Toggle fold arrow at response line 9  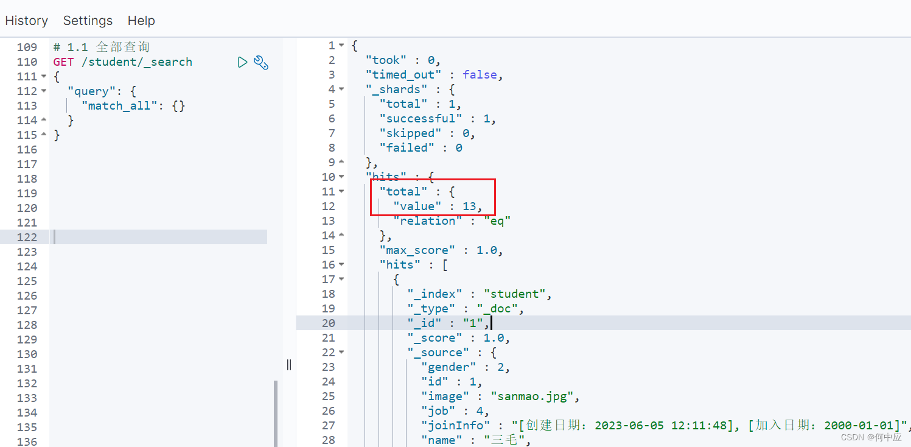341,163
